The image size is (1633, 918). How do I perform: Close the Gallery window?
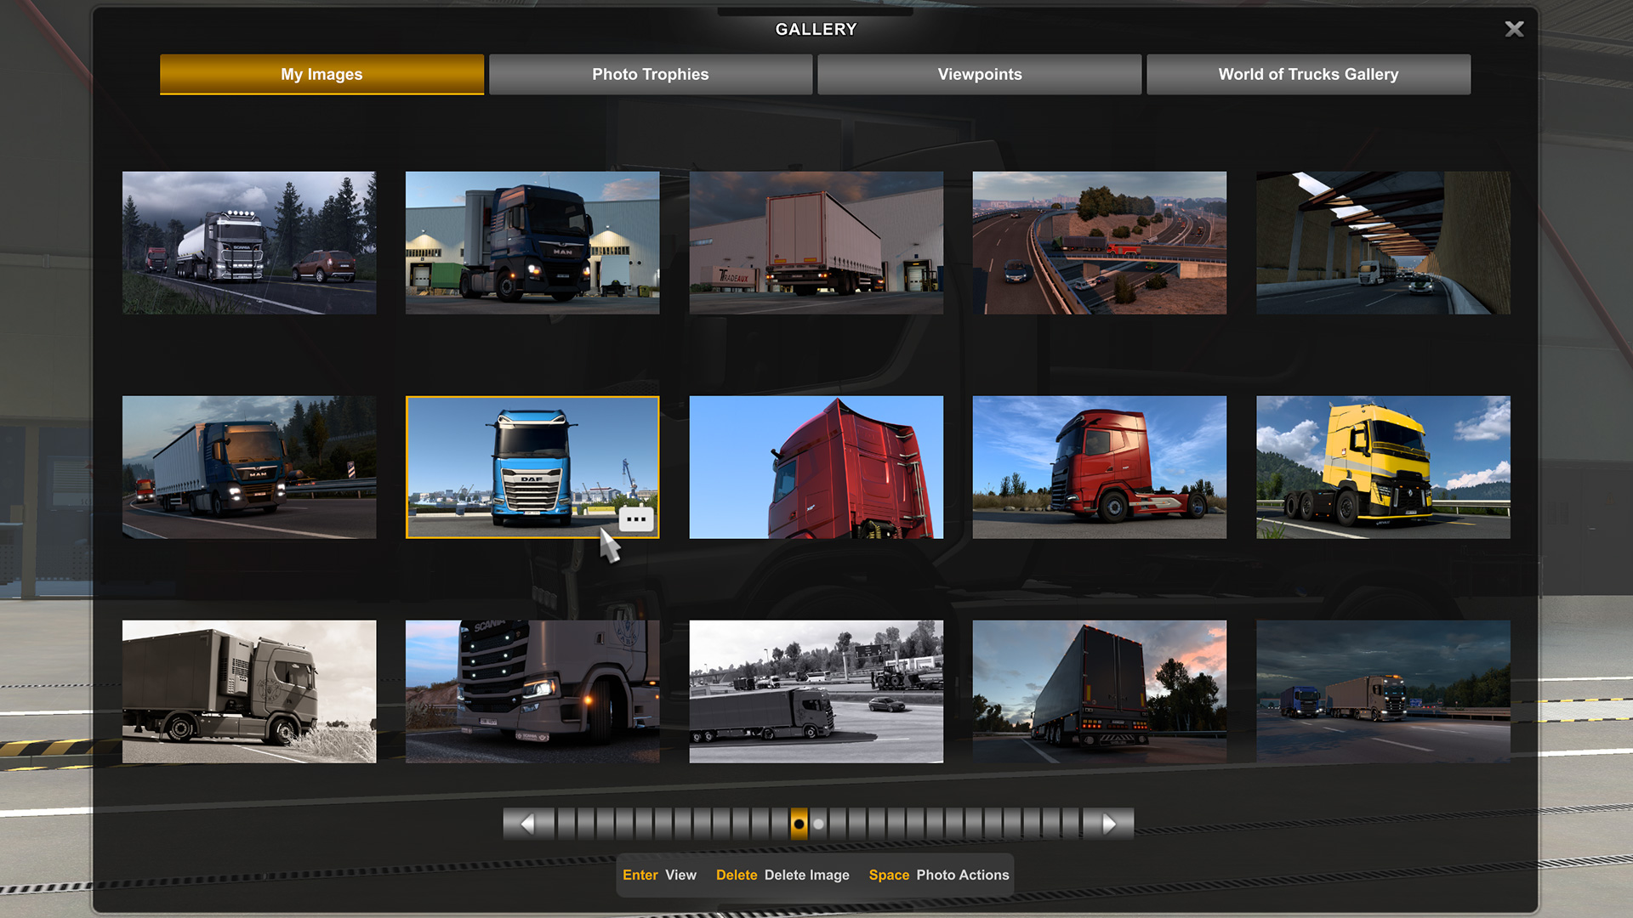1514,30
